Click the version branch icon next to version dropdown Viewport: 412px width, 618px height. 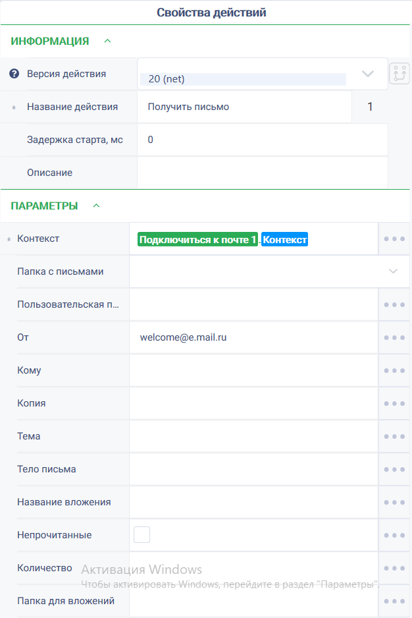click(399, 74)
